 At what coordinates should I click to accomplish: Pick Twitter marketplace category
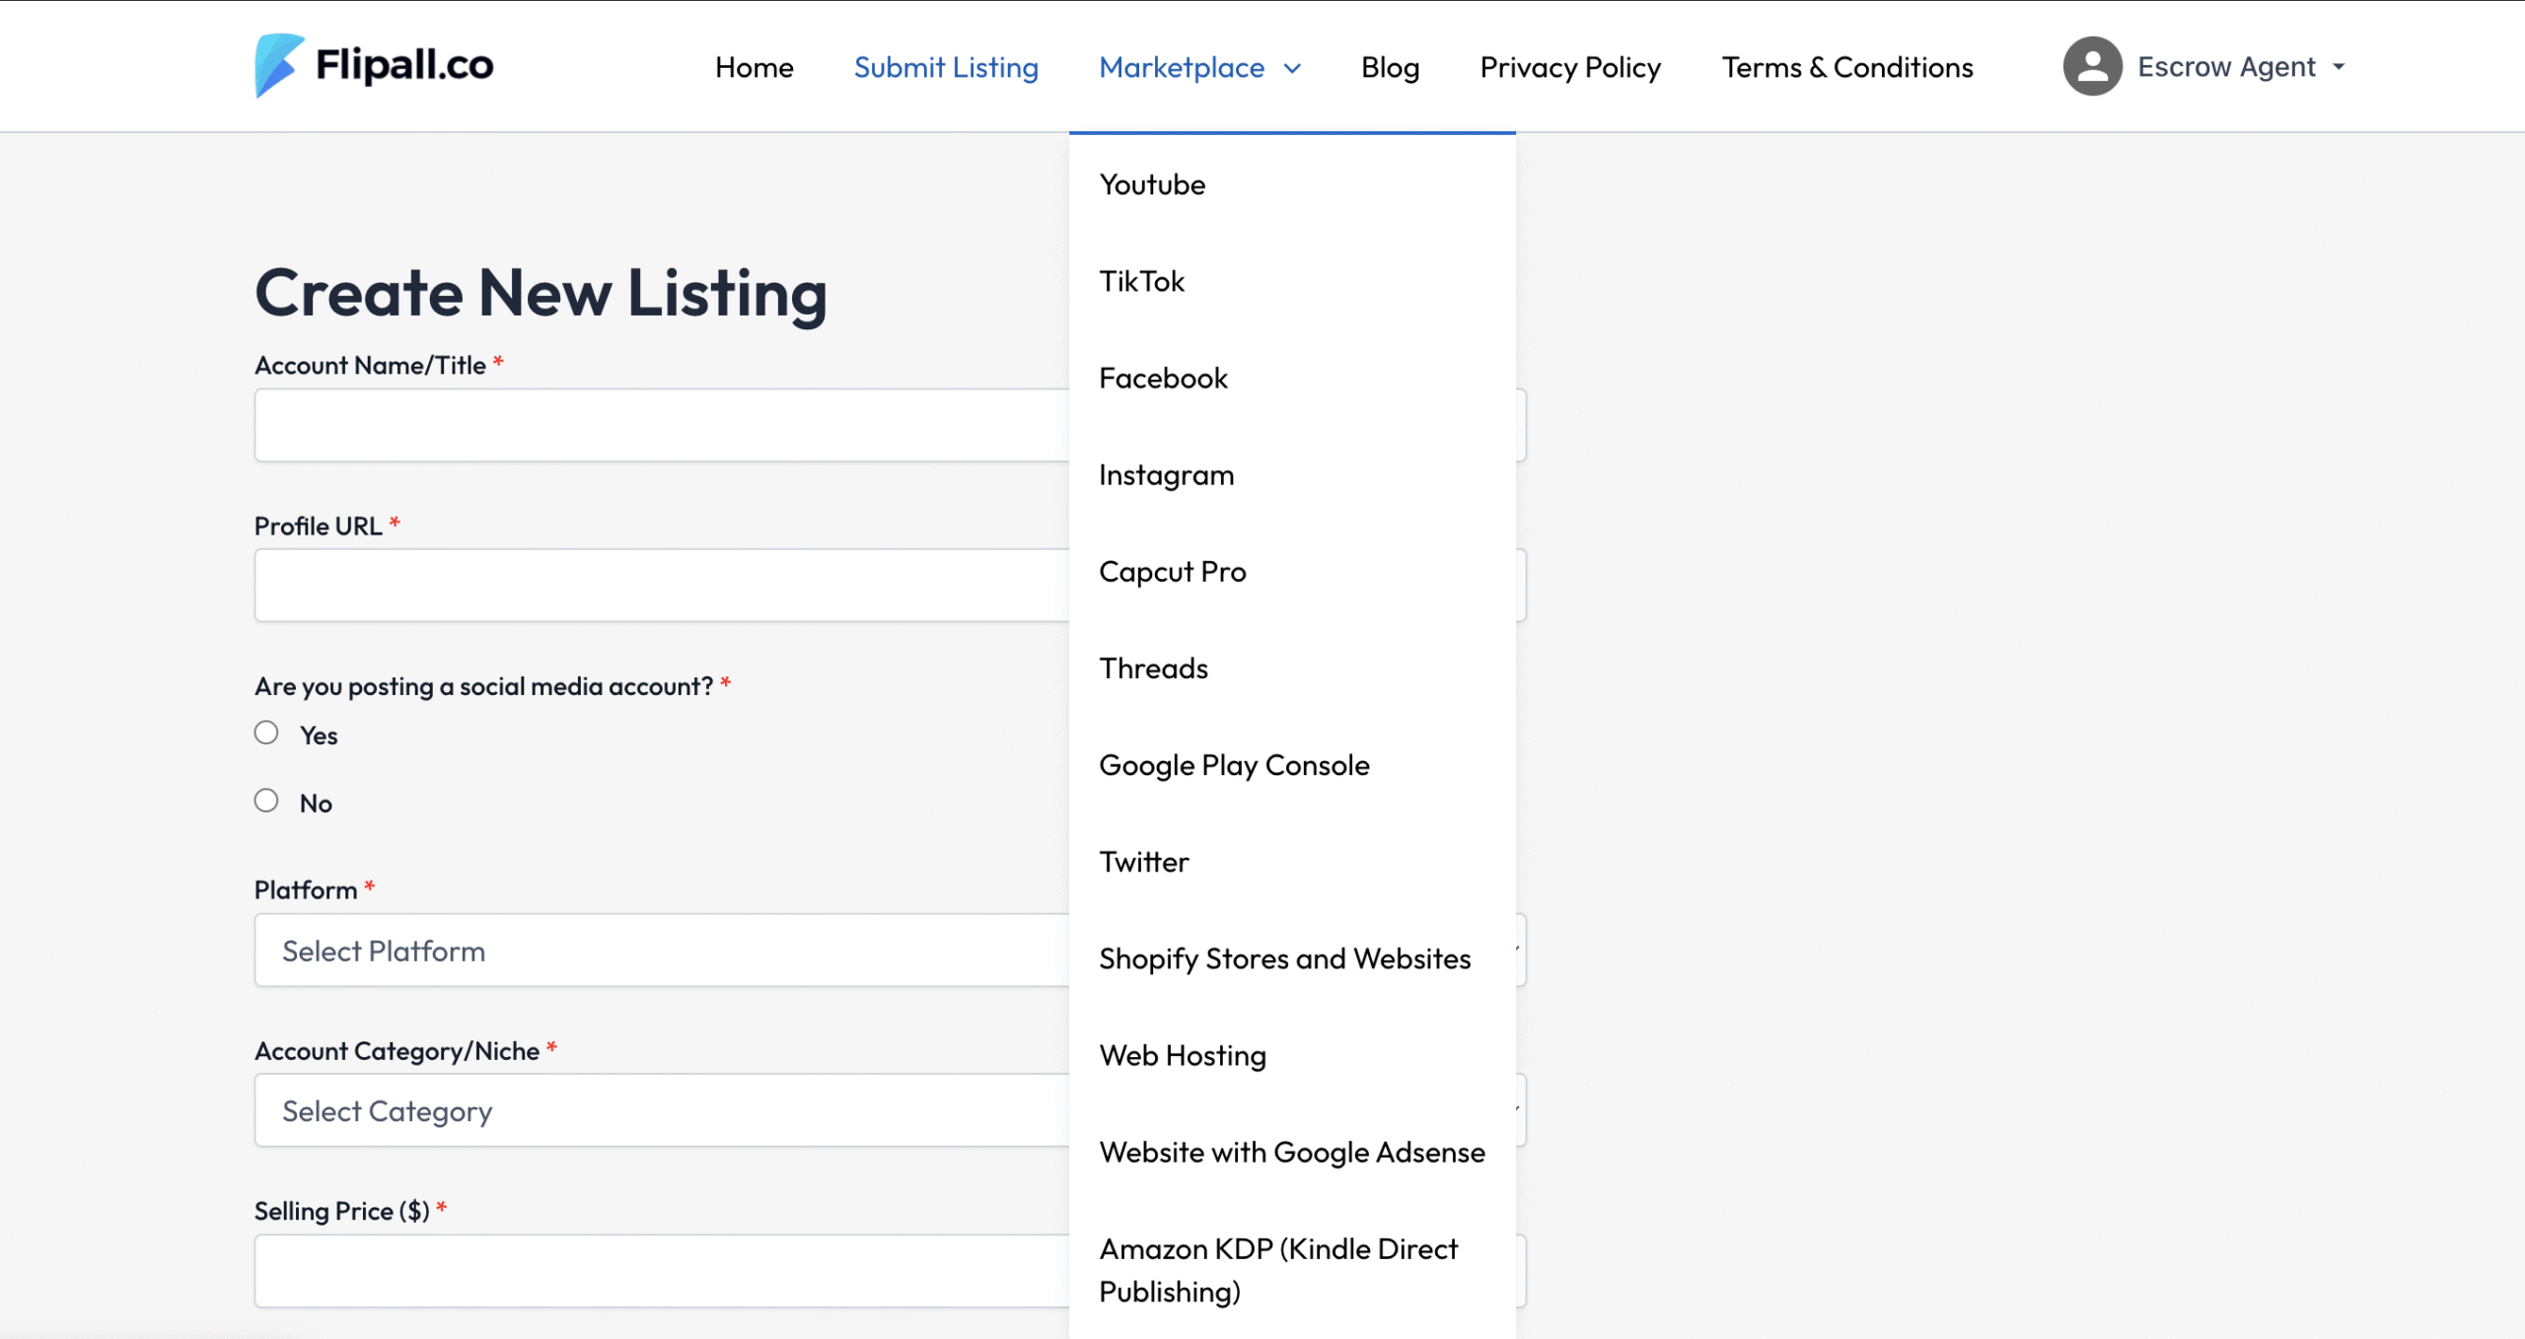point(1292,861)
